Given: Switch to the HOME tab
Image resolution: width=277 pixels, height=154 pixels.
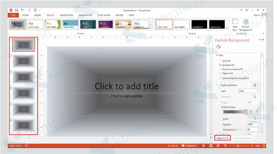Looking at the screenshot, I should pos(25,15).
